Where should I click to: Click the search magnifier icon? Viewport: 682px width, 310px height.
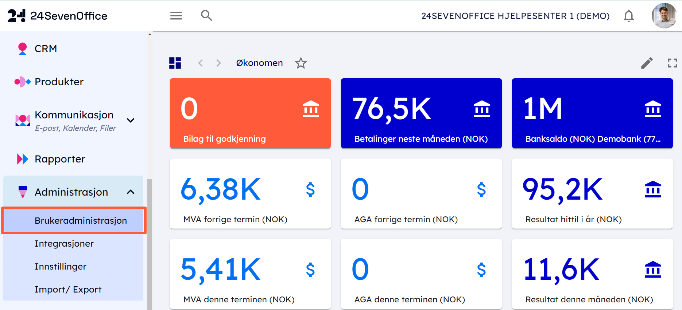pos(206,16)
